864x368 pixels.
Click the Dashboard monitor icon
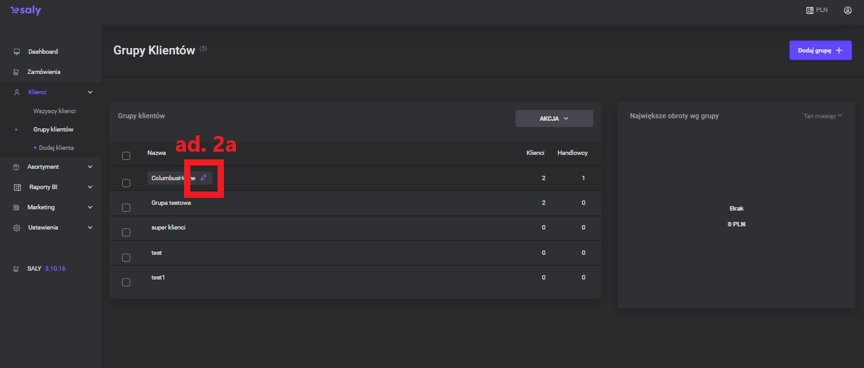17,52
